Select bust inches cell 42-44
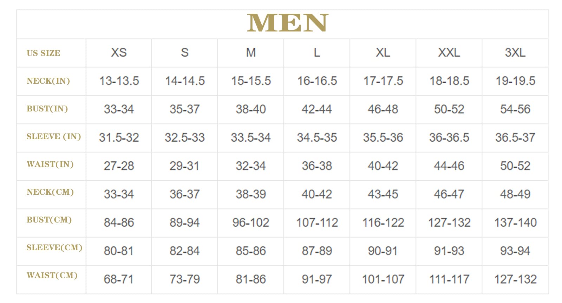The image size is (562, 303). coord(317,109)
